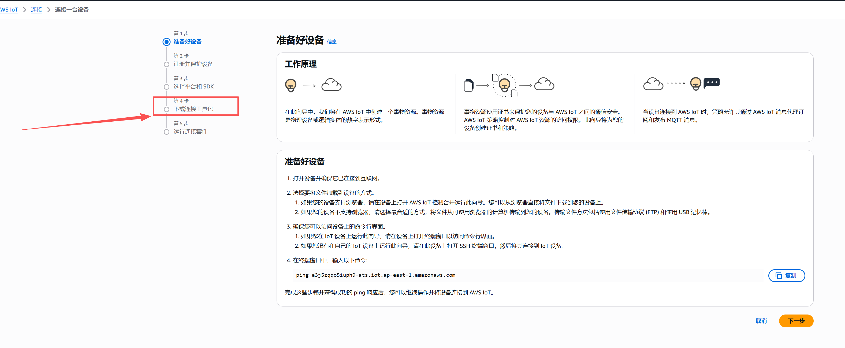Click the ping command code field
This screenshot has width=845, height=348.
coord(375,275)
